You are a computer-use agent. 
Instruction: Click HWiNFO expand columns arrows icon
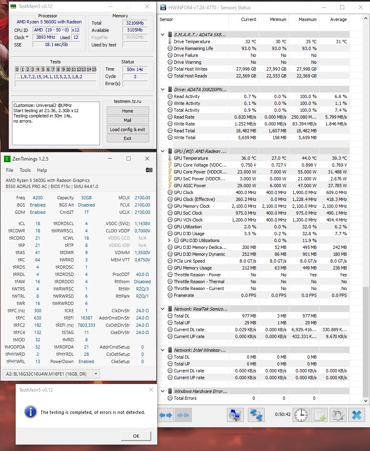point(166,415)
